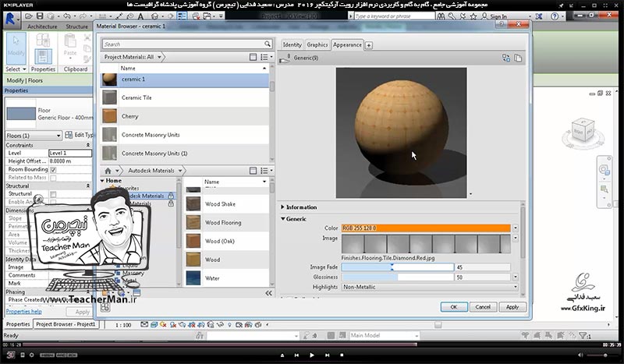Image resolution: width=624 pixels, height=364 pixels.
Task: Click the Modify arrow tool in ribbon
Action: click(x=16, y=48)
